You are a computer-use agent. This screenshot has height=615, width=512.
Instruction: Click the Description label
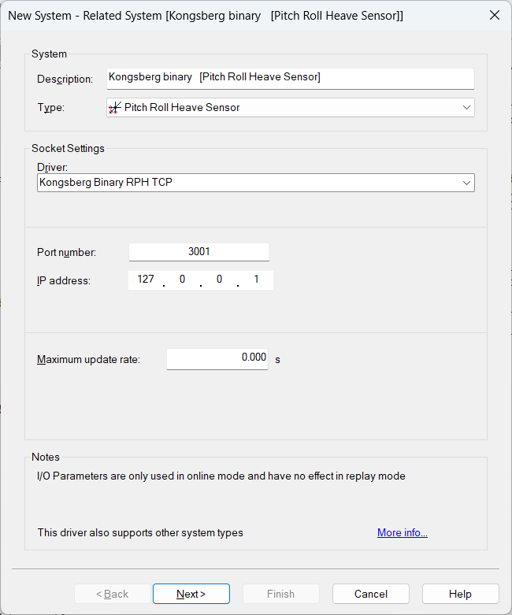pos(65,80)
